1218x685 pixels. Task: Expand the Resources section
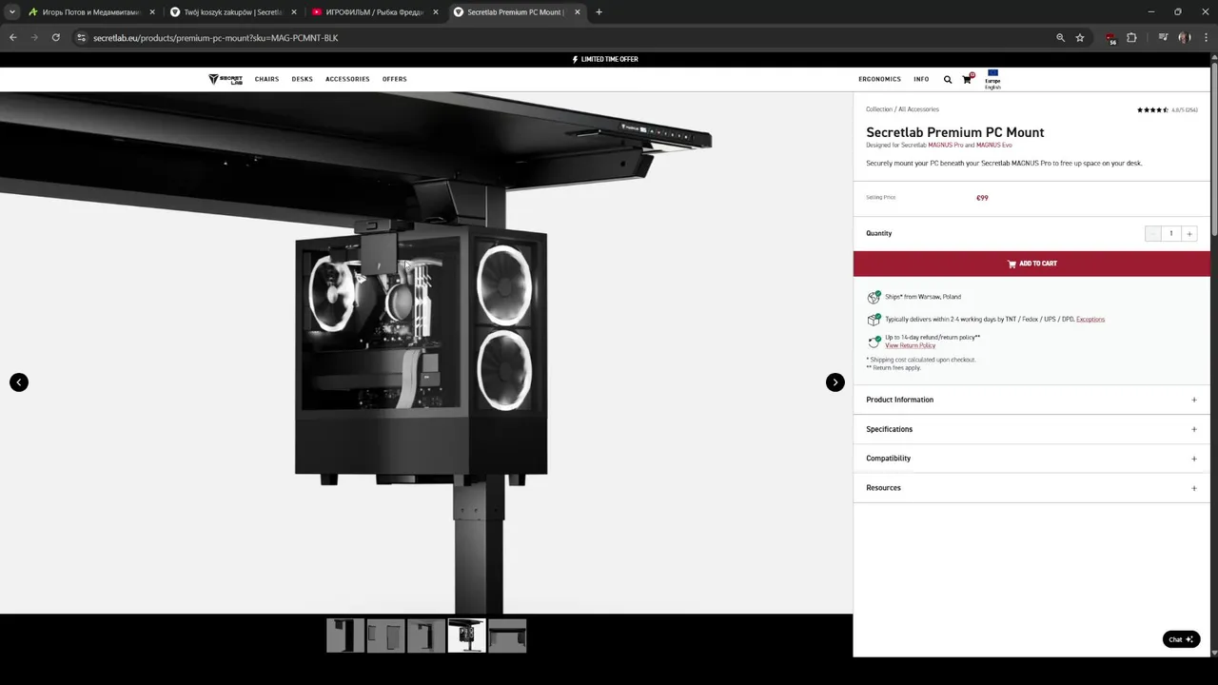(1031, 488)
